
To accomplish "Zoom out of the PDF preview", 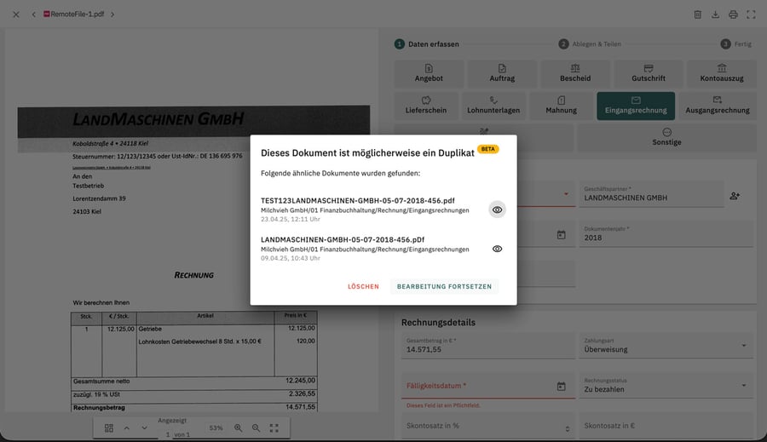I will click(x=256, y=428).
